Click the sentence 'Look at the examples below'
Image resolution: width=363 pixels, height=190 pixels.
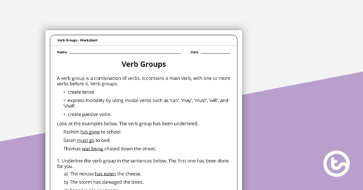128,123
